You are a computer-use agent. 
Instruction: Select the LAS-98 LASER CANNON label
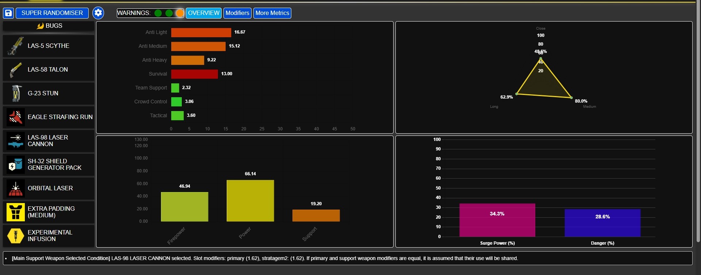pyautogui.click(x=48, y=141)
